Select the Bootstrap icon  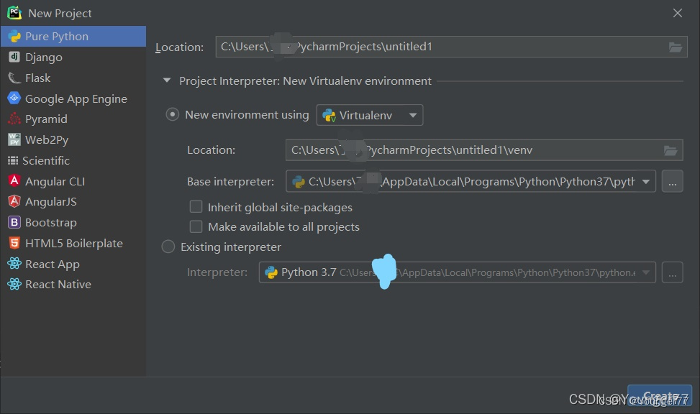(14, 222)
